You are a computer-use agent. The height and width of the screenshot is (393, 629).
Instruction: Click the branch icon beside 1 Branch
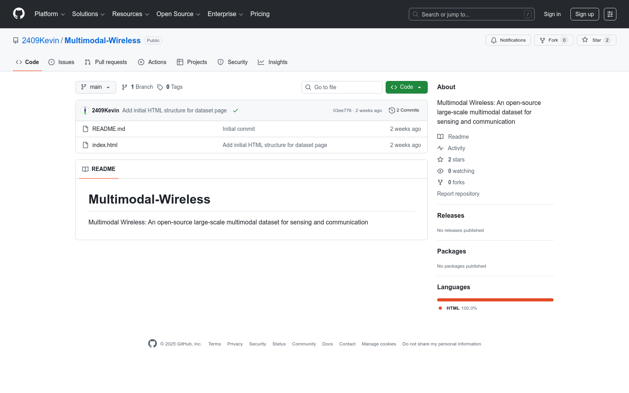click(x=125, y=87)
